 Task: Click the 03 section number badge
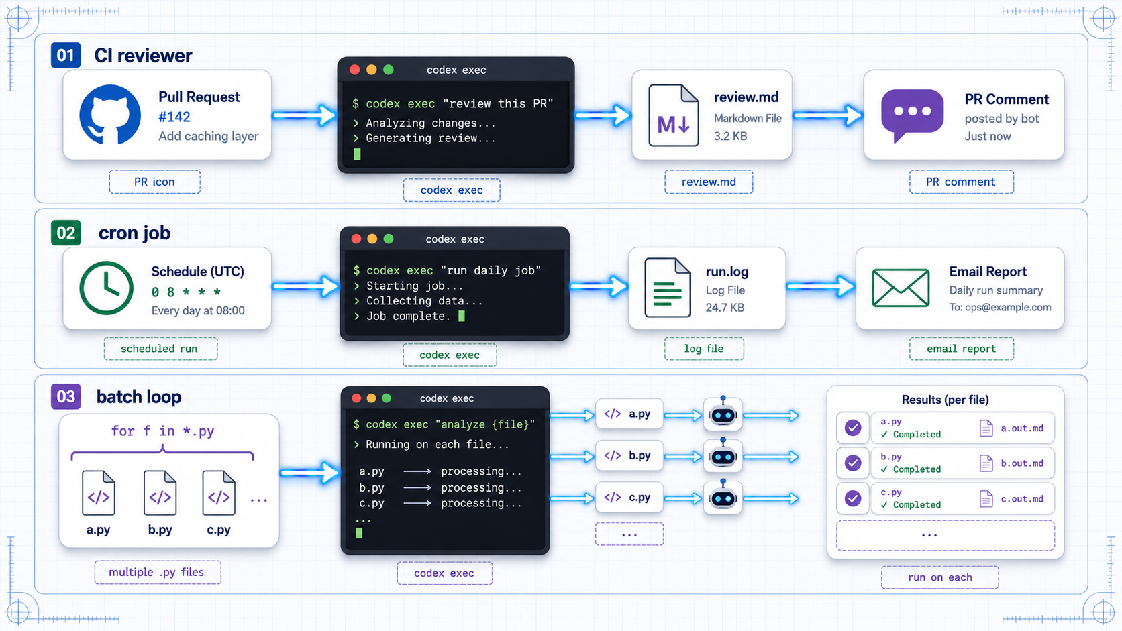tap(66, 396)
